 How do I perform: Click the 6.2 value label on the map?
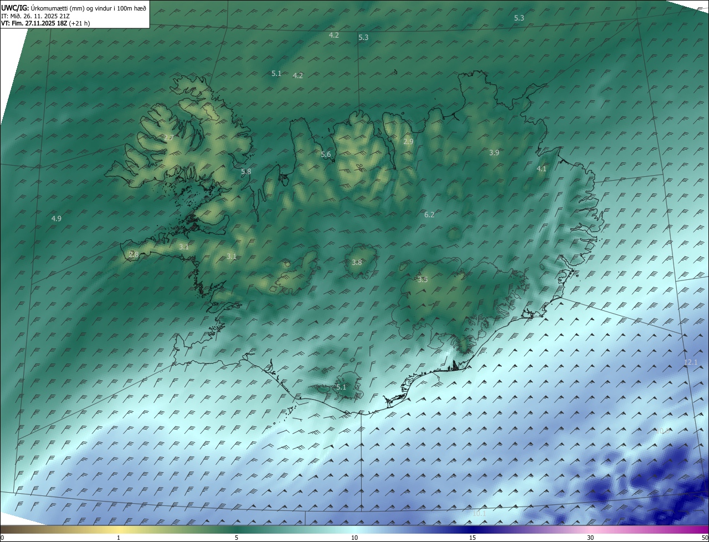point(429,214)
